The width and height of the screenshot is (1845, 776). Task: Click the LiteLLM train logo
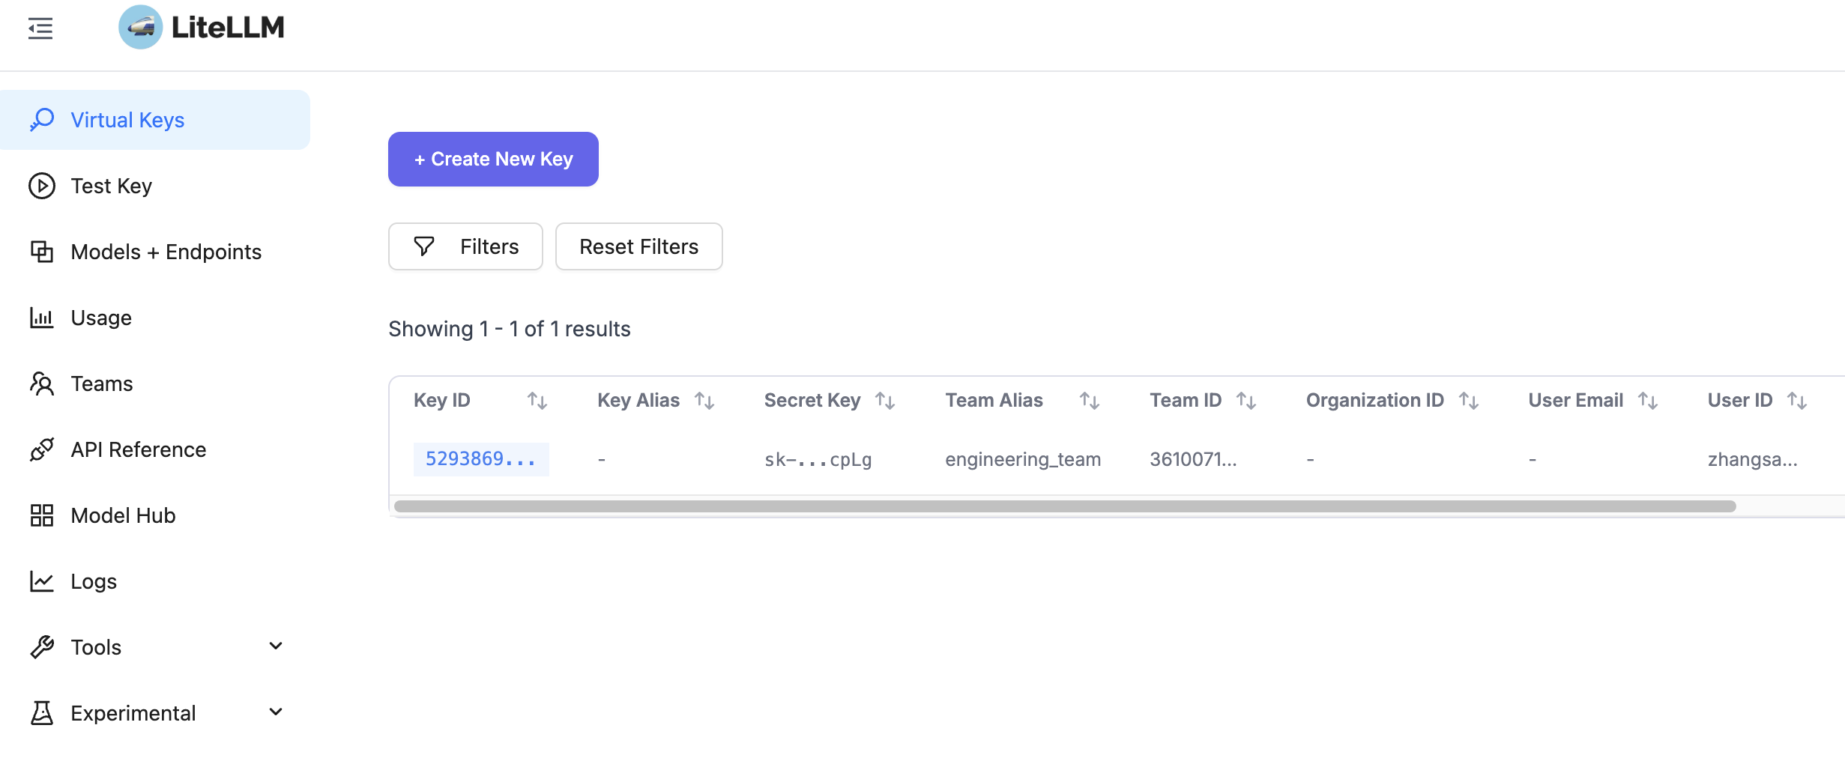point(140,28)
